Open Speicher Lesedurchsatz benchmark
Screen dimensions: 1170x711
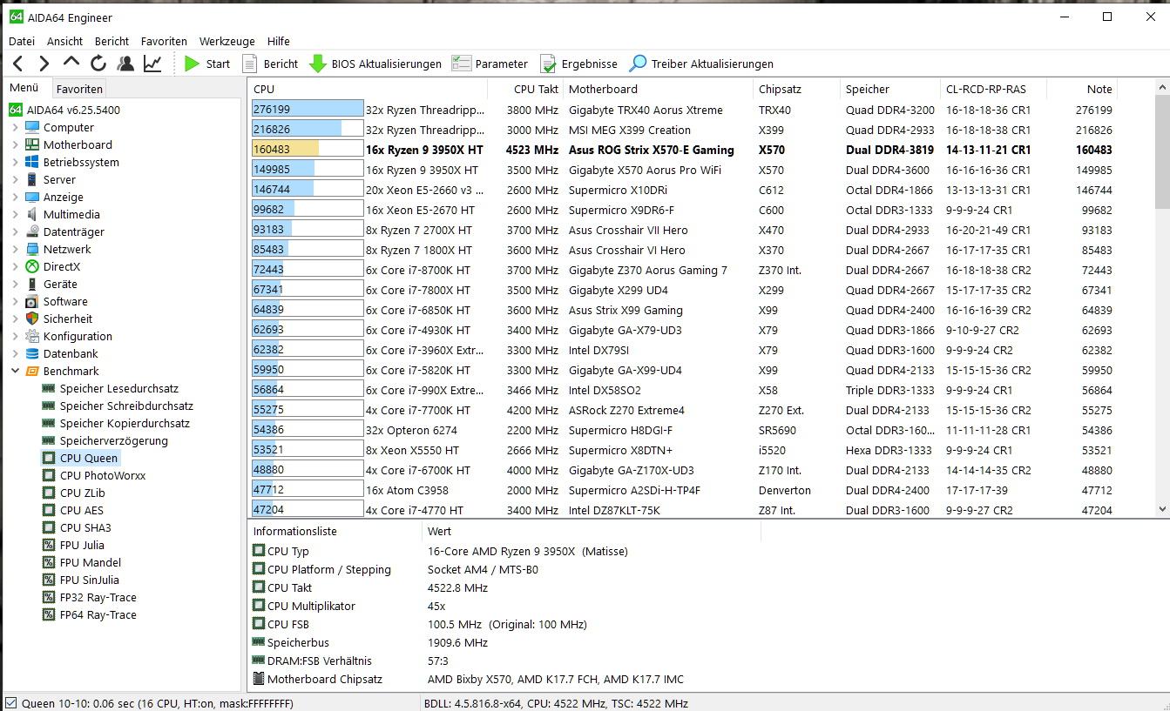(x=111, y=388)
